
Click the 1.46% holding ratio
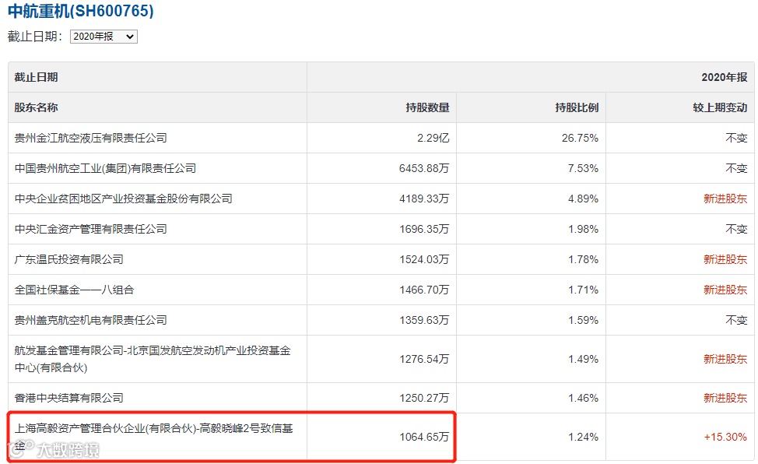pos(583,398)
